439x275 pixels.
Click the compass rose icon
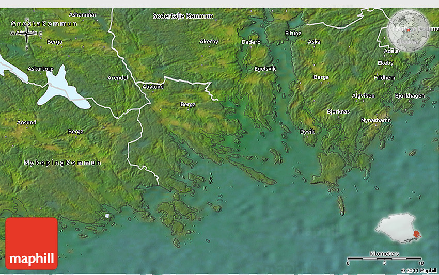click(x=26, y=35)
